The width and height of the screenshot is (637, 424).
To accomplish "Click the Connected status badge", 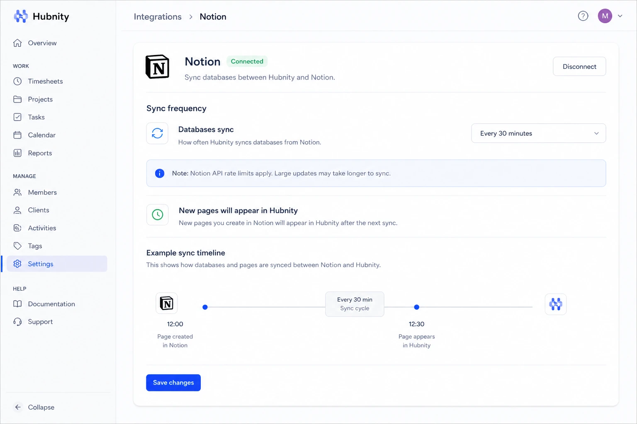I will pos(247,61).
